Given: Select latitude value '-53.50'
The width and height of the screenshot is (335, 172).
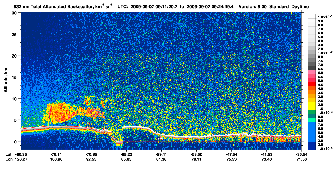Looking at the screenshot, I should [196, 154].
